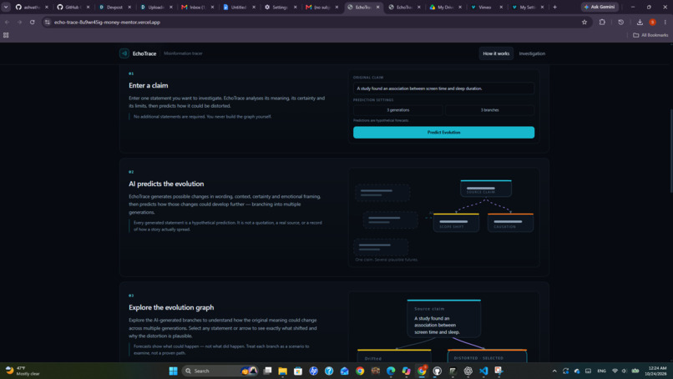Click the address bar URL
Image resolution: width=673 pixels, height=379 pixels.
108,23
